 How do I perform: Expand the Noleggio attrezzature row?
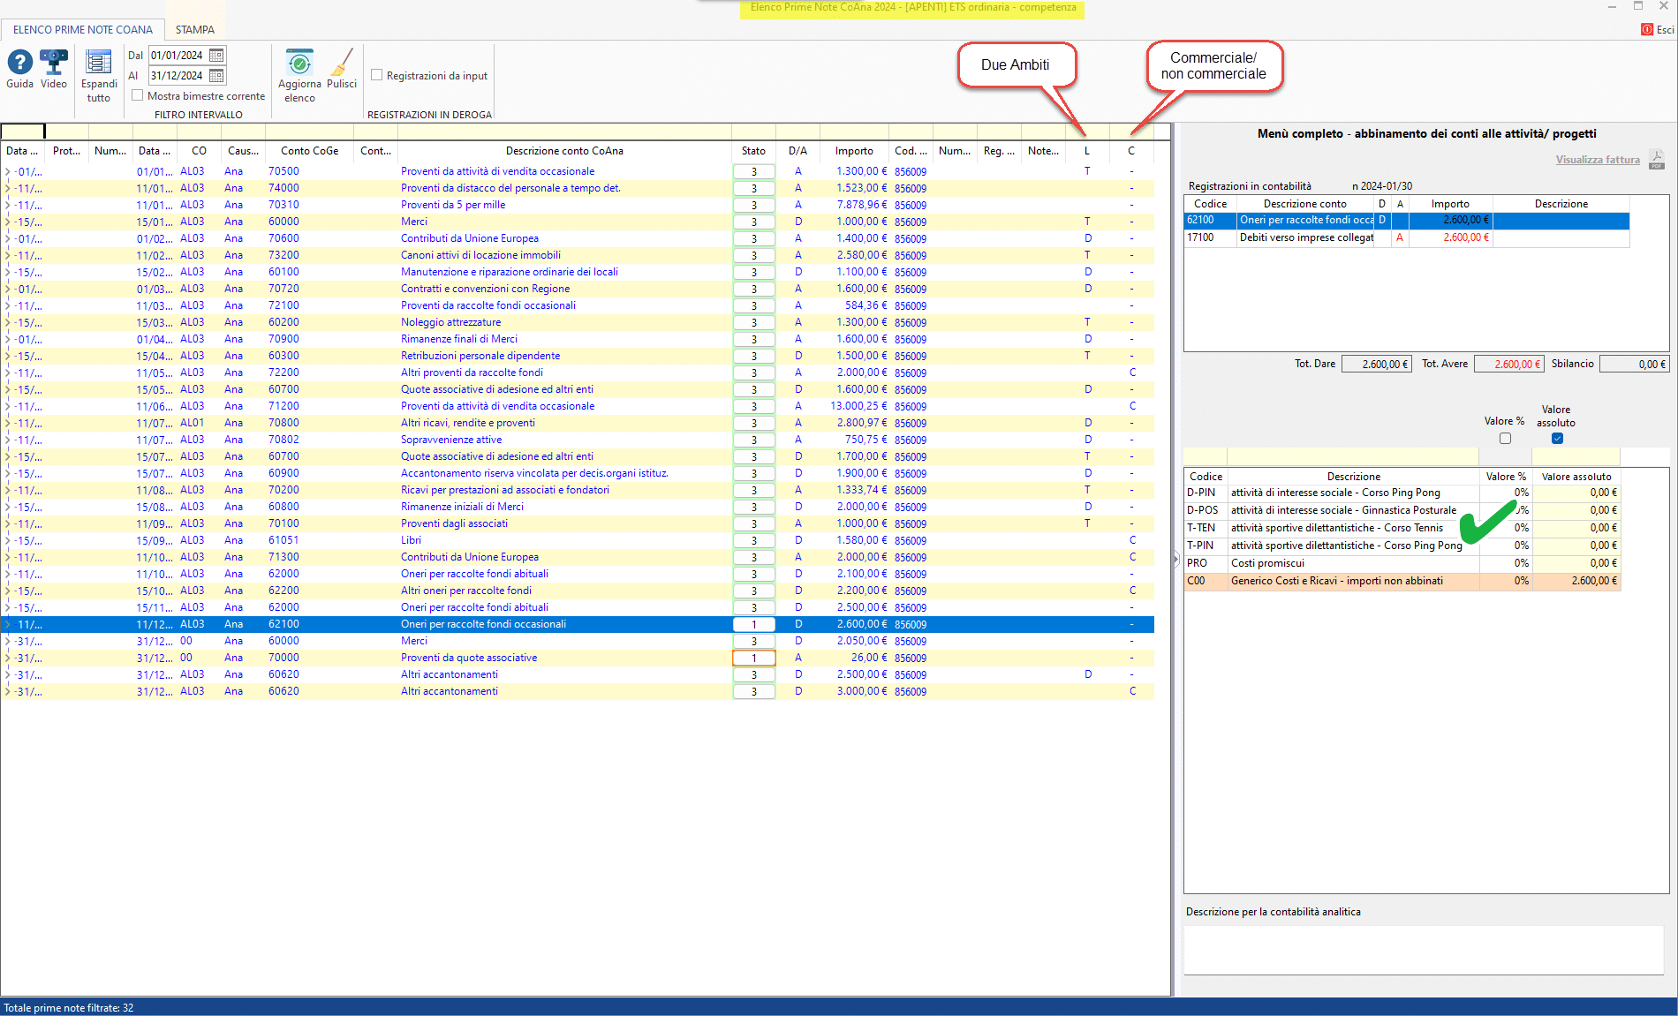(x=7, y=322)
